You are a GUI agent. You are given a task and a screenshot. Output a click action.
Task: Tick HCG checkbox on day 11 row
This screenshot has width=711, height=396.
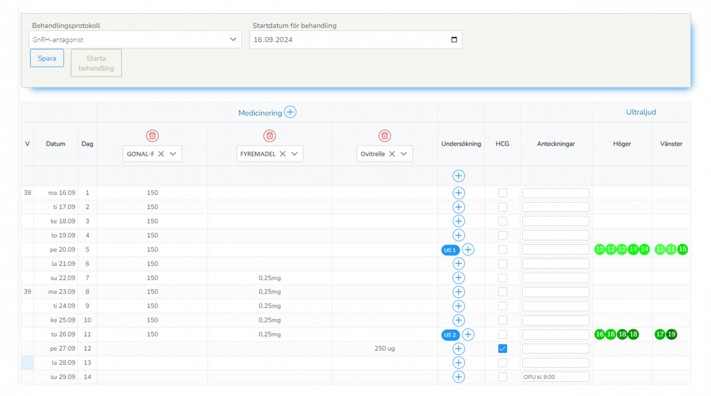502,334
